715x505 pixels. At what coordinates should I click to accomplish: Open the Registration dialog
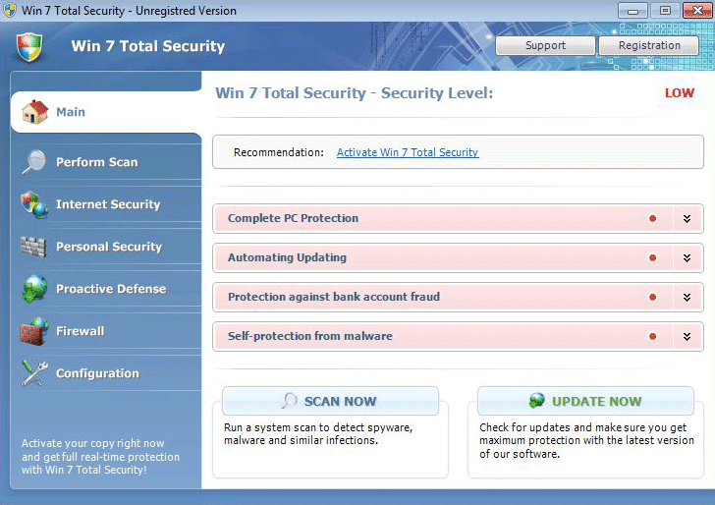[649, 45]
